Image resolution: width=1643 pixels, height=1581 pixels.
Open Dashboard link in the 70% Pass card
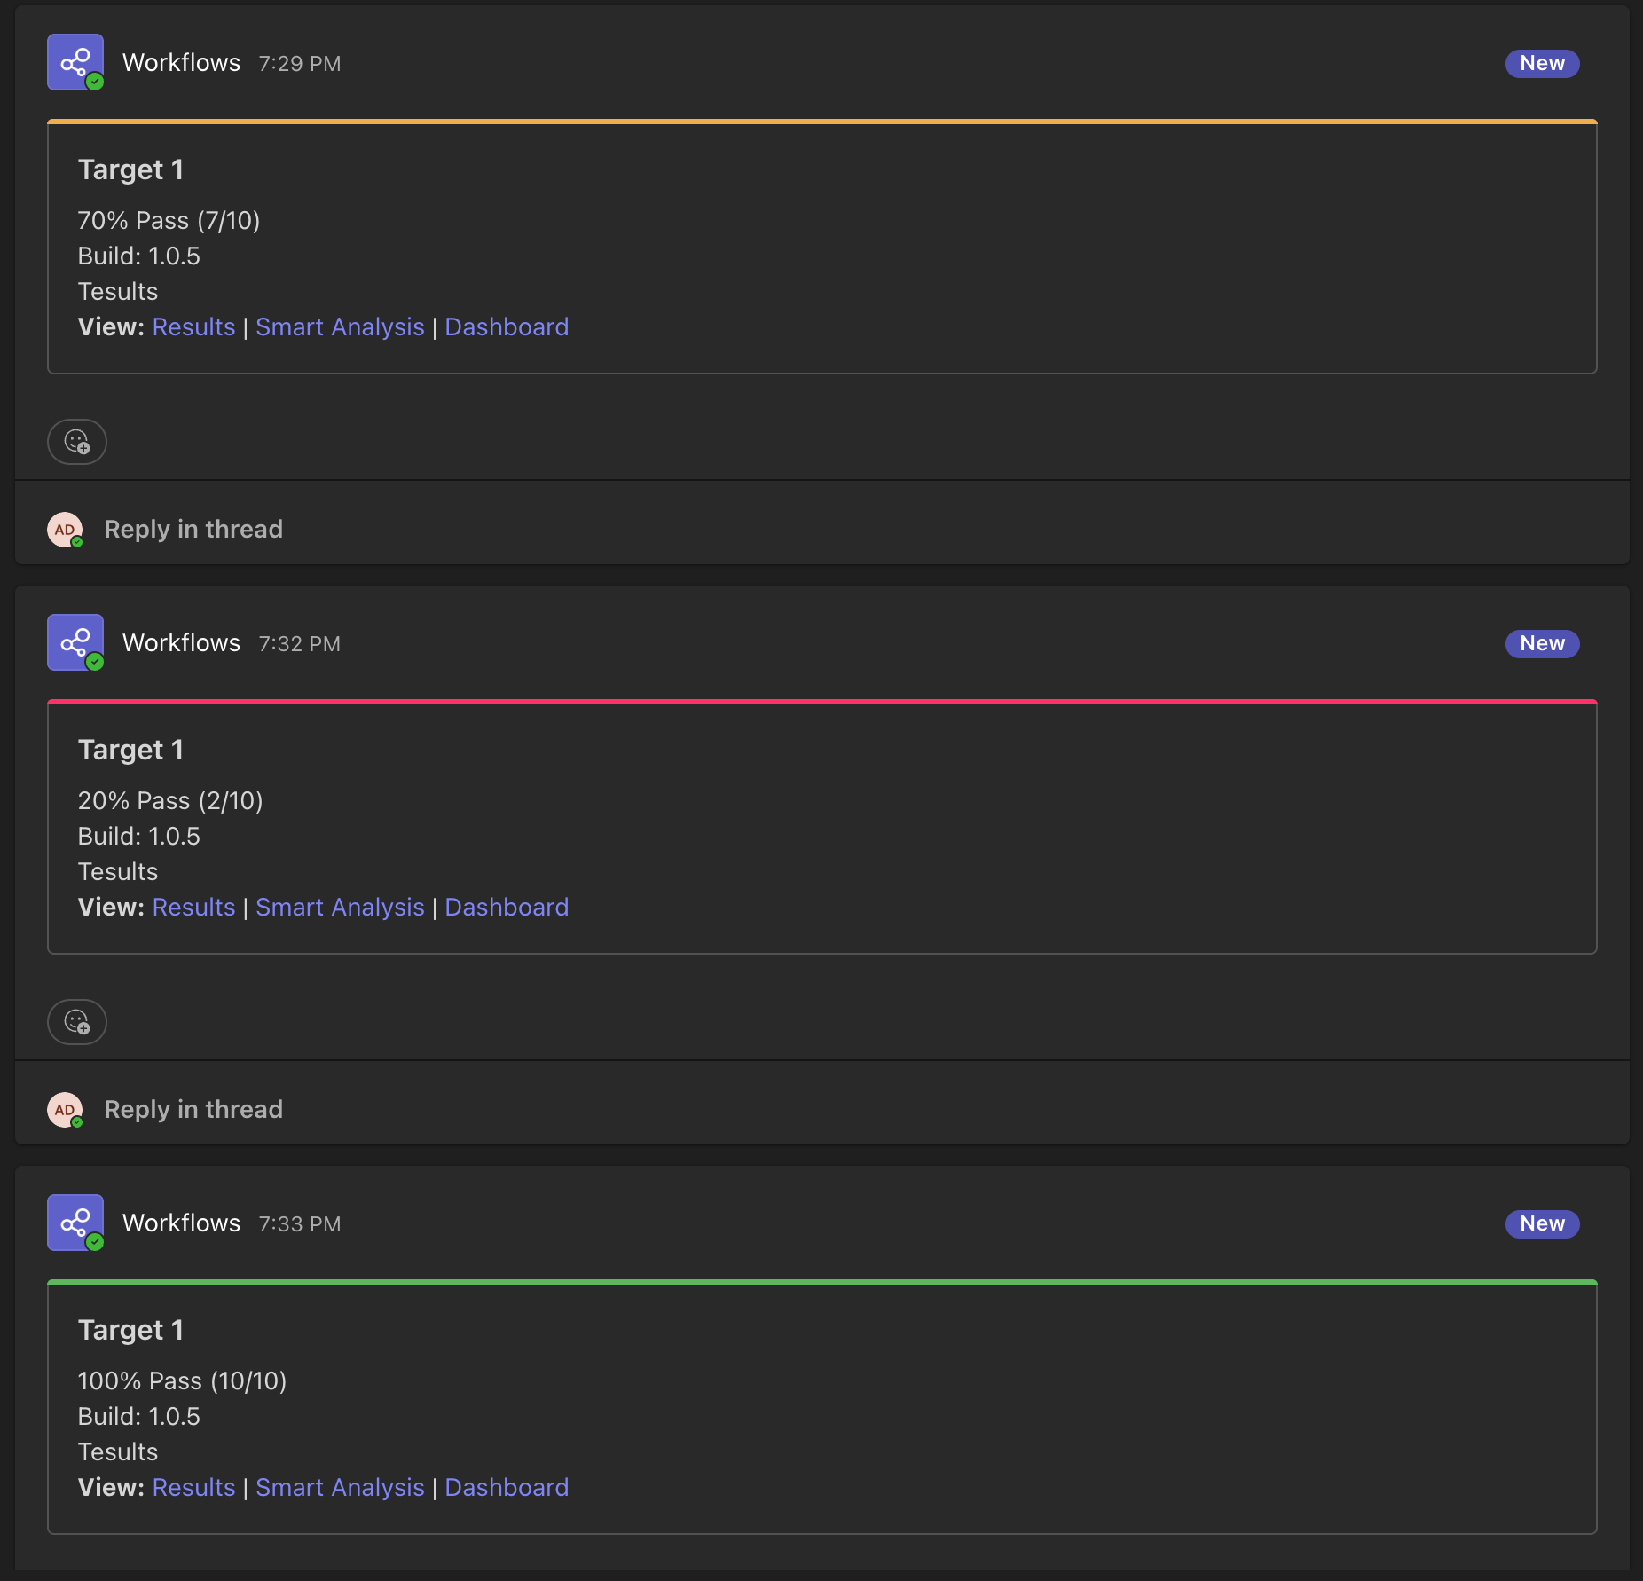click(507, 327)
